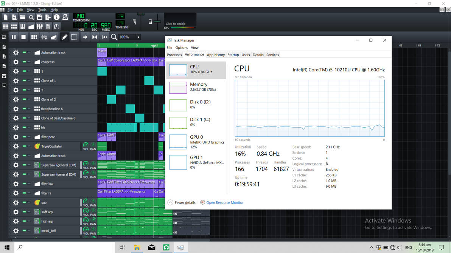Screen dimensions: 451x253
Task: Click the volume knob on the sub track
Action: pos(86,201)
